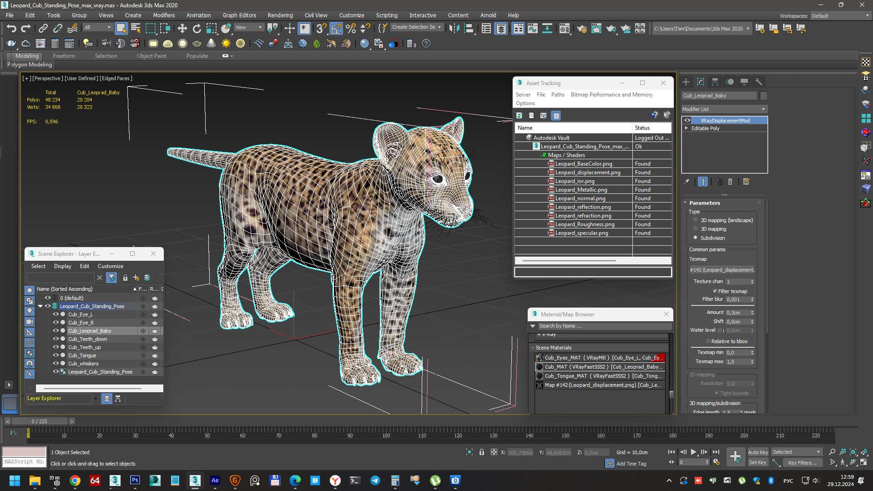This screenshot has height=491, width=873.
Task: Open the Display command panel tab
Action: coord(744,82)
